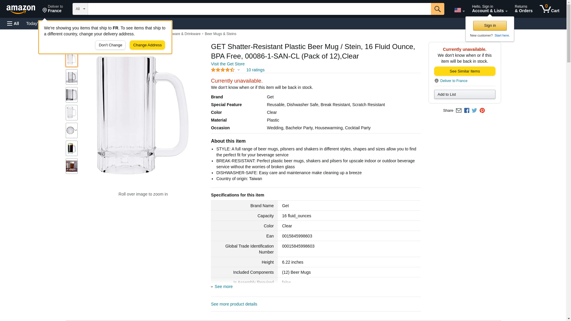Select the dark beer mug thumbnail
The height and width of the screenshot is (321, 571).
pos(71,148)
